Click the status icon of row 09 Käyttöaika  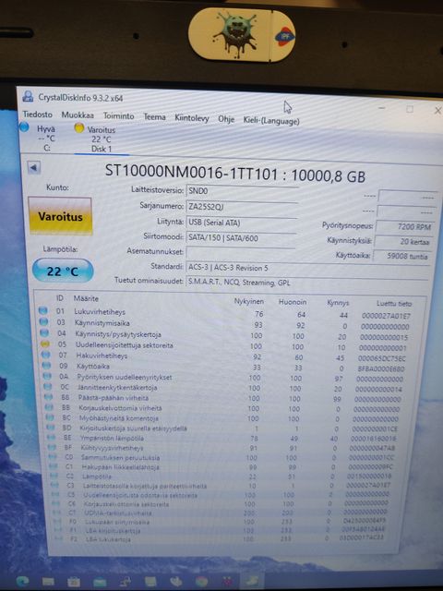pyautogui.click(x=47, y=366)
